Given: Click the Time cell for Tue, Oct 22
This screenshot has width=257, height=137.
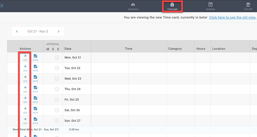Looking at the screenshot, I should click(129, 68).
